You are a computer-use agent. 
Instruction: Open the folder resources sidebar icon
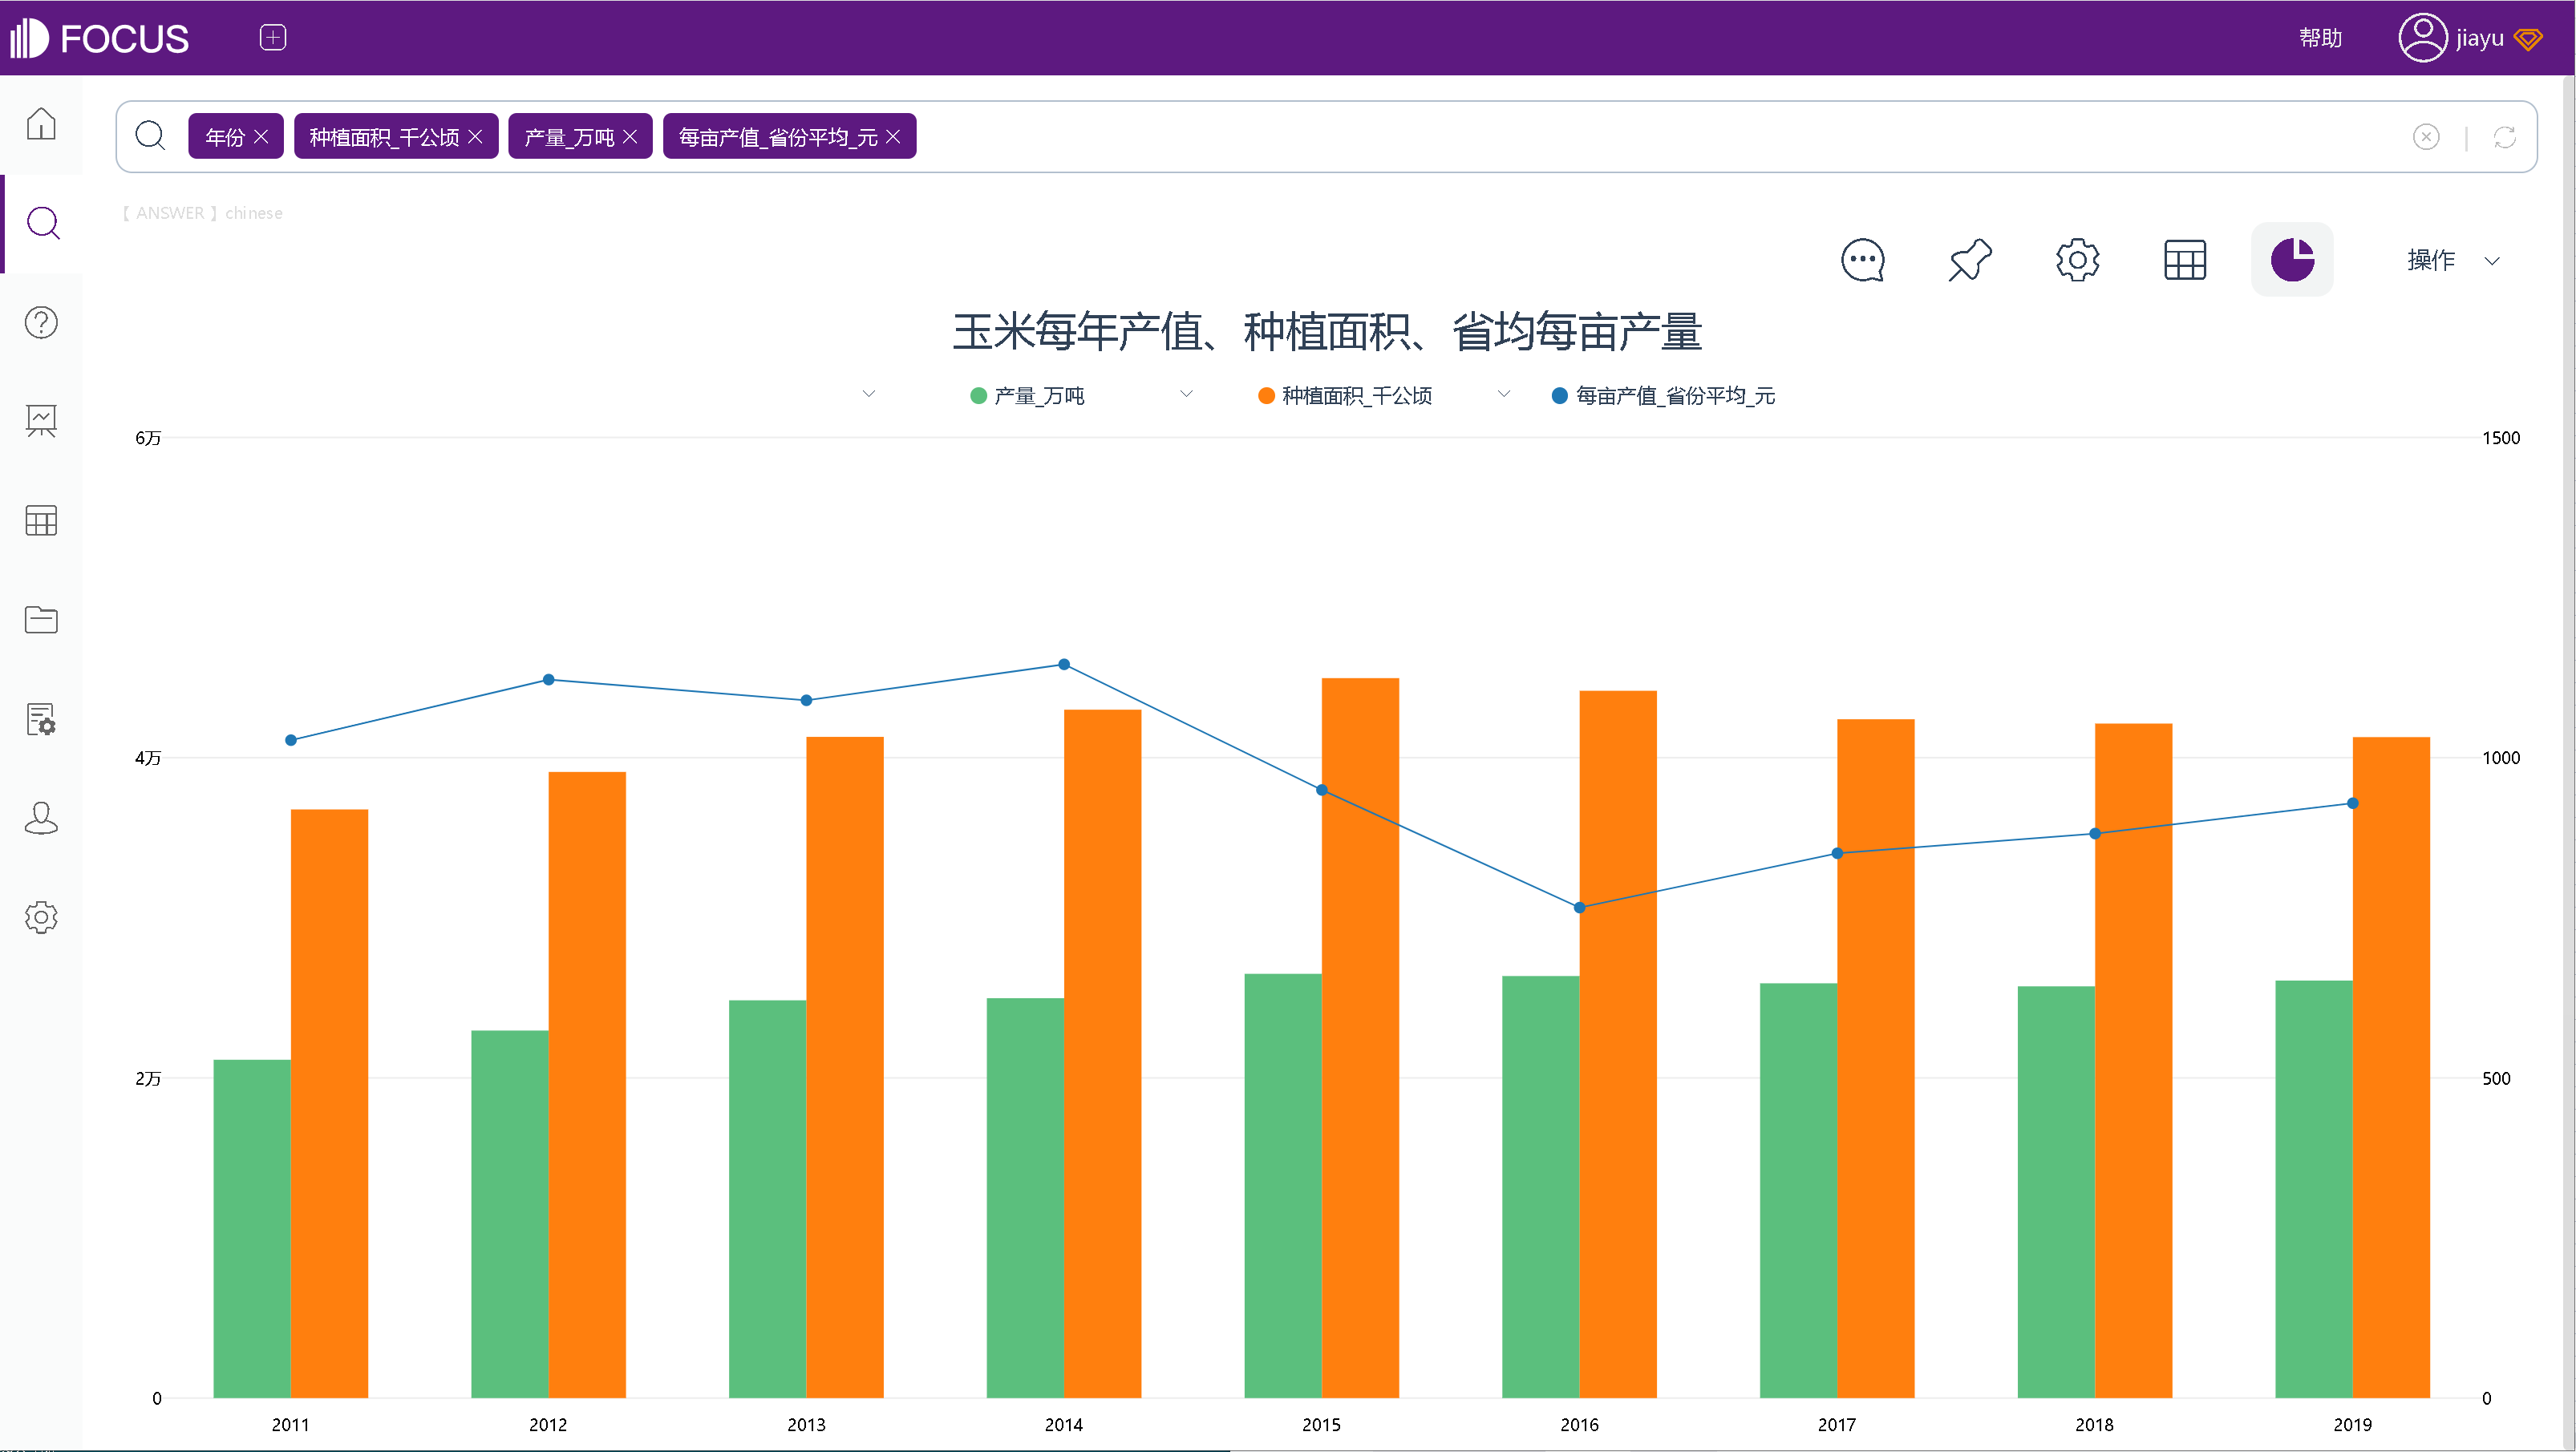click(41, 619)
